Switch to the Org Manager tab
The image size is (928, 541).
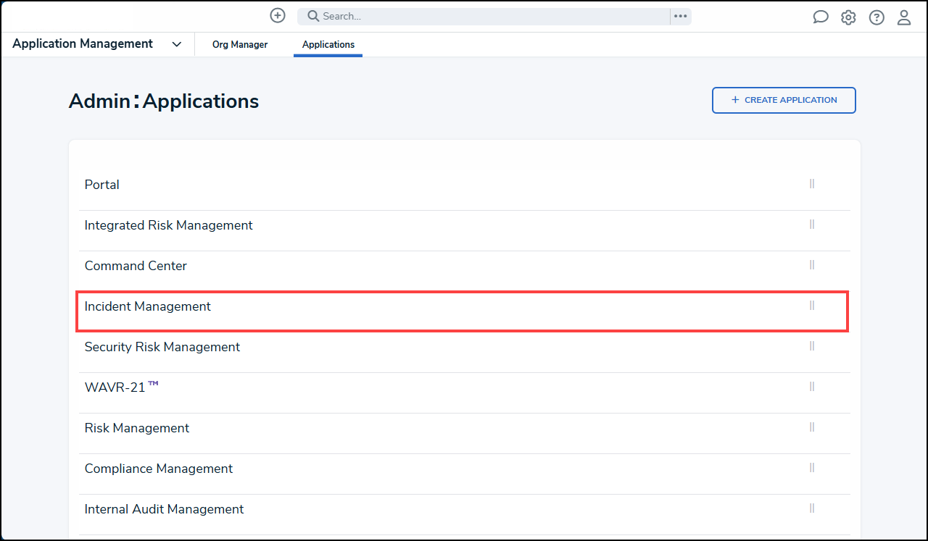pyautogui.click(x=240, y=45)
